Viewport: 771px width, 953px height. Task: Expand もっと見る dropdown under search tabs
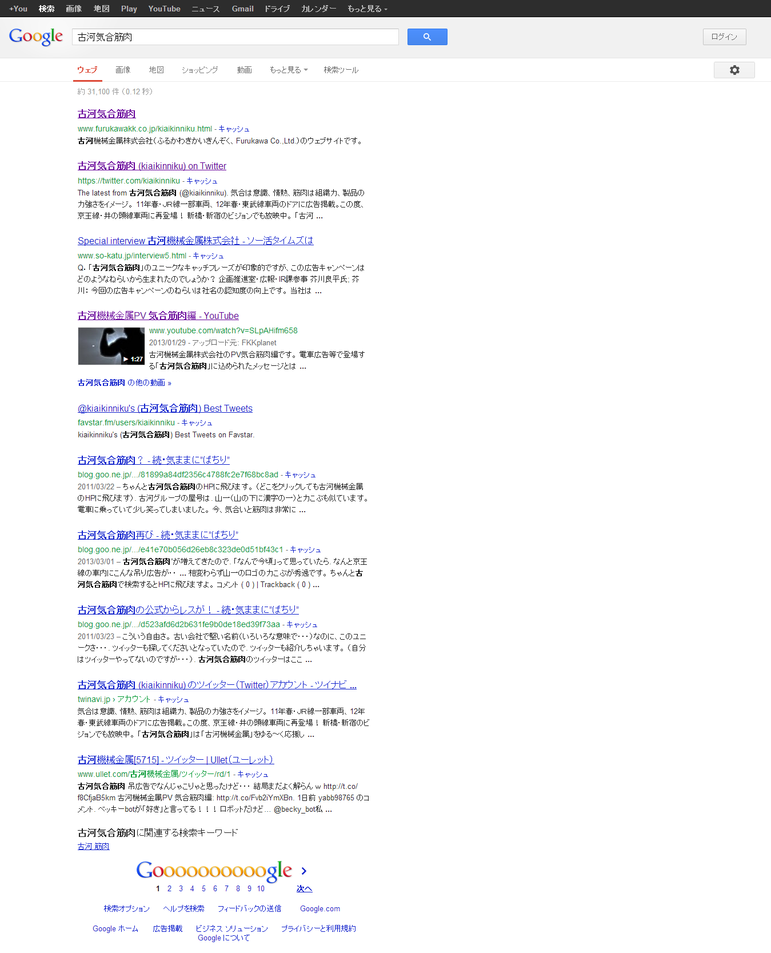288,70
